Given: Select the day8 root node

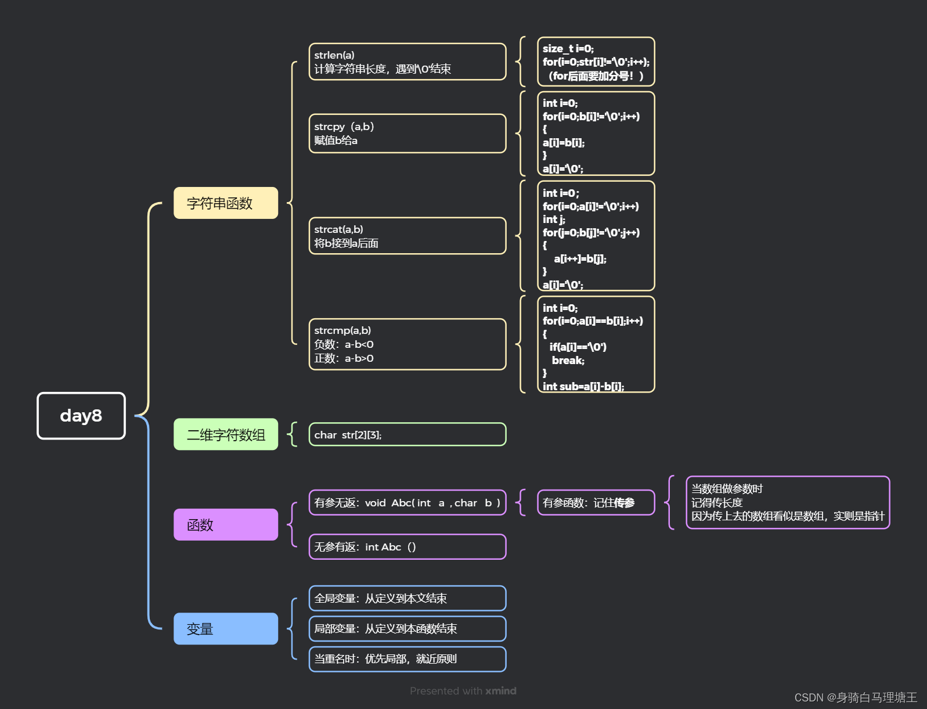Looking at the screenshot, I should [x=81, y=416].
